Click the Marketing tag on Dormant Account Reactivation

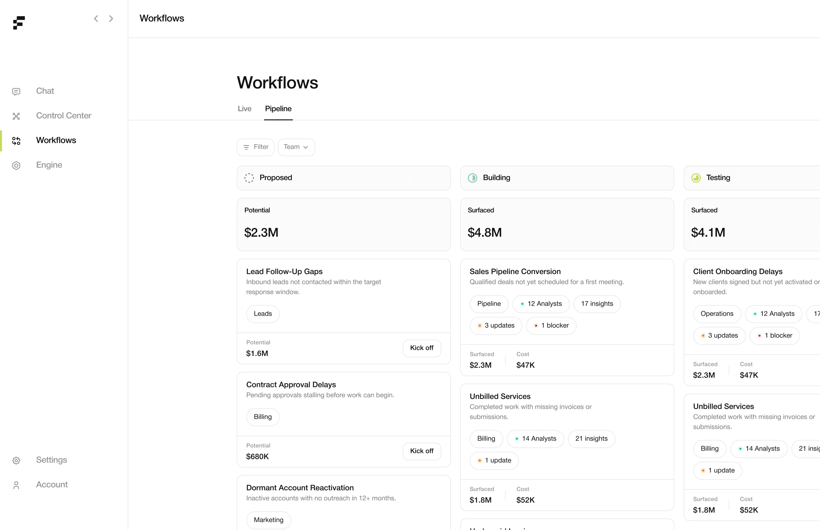(x=268, y=520)
